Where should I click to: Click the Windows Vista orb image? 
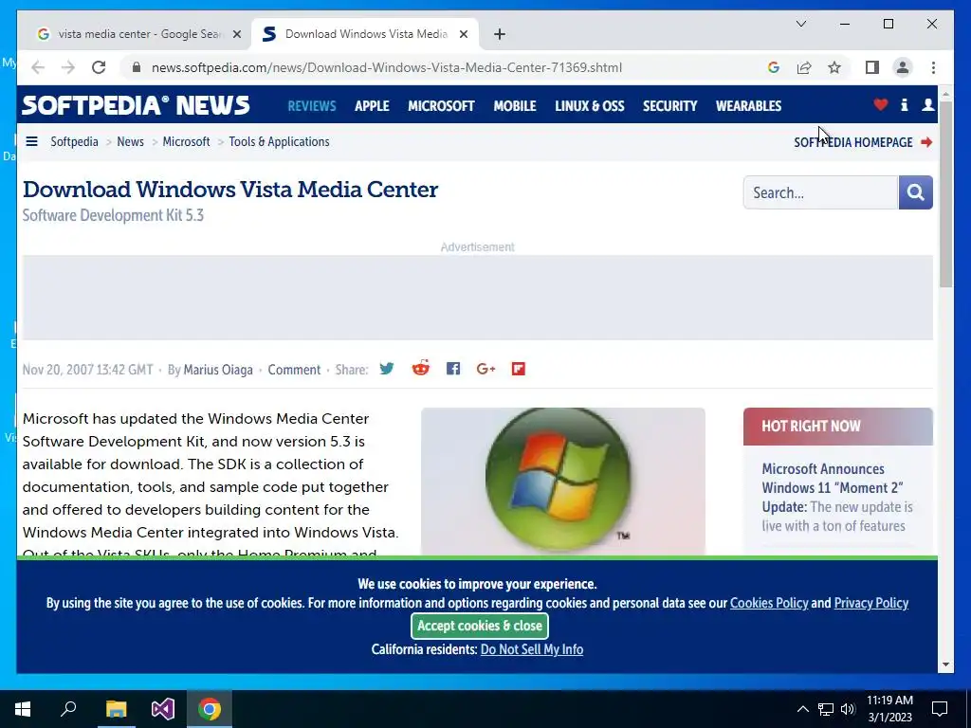[563, 481]
